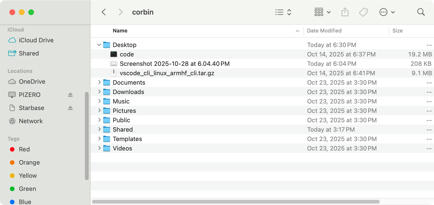Collapse the Desktop folder
The image size is (434, 205).
click(x=99, y=45)
